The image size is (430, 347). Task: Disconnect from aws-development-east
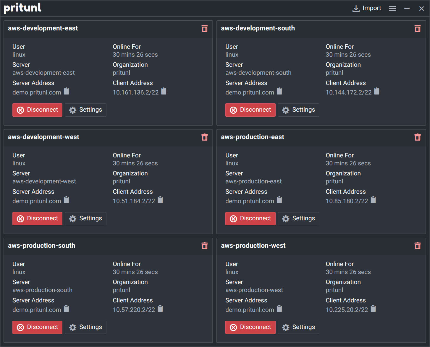click(38, 110)
